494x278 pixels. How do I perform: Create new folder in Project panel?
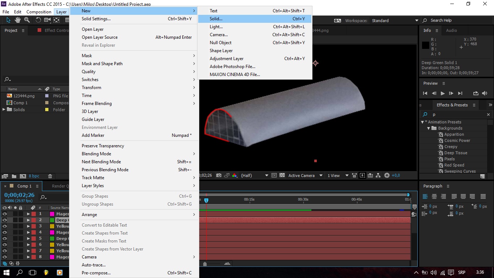coord(14,176)
